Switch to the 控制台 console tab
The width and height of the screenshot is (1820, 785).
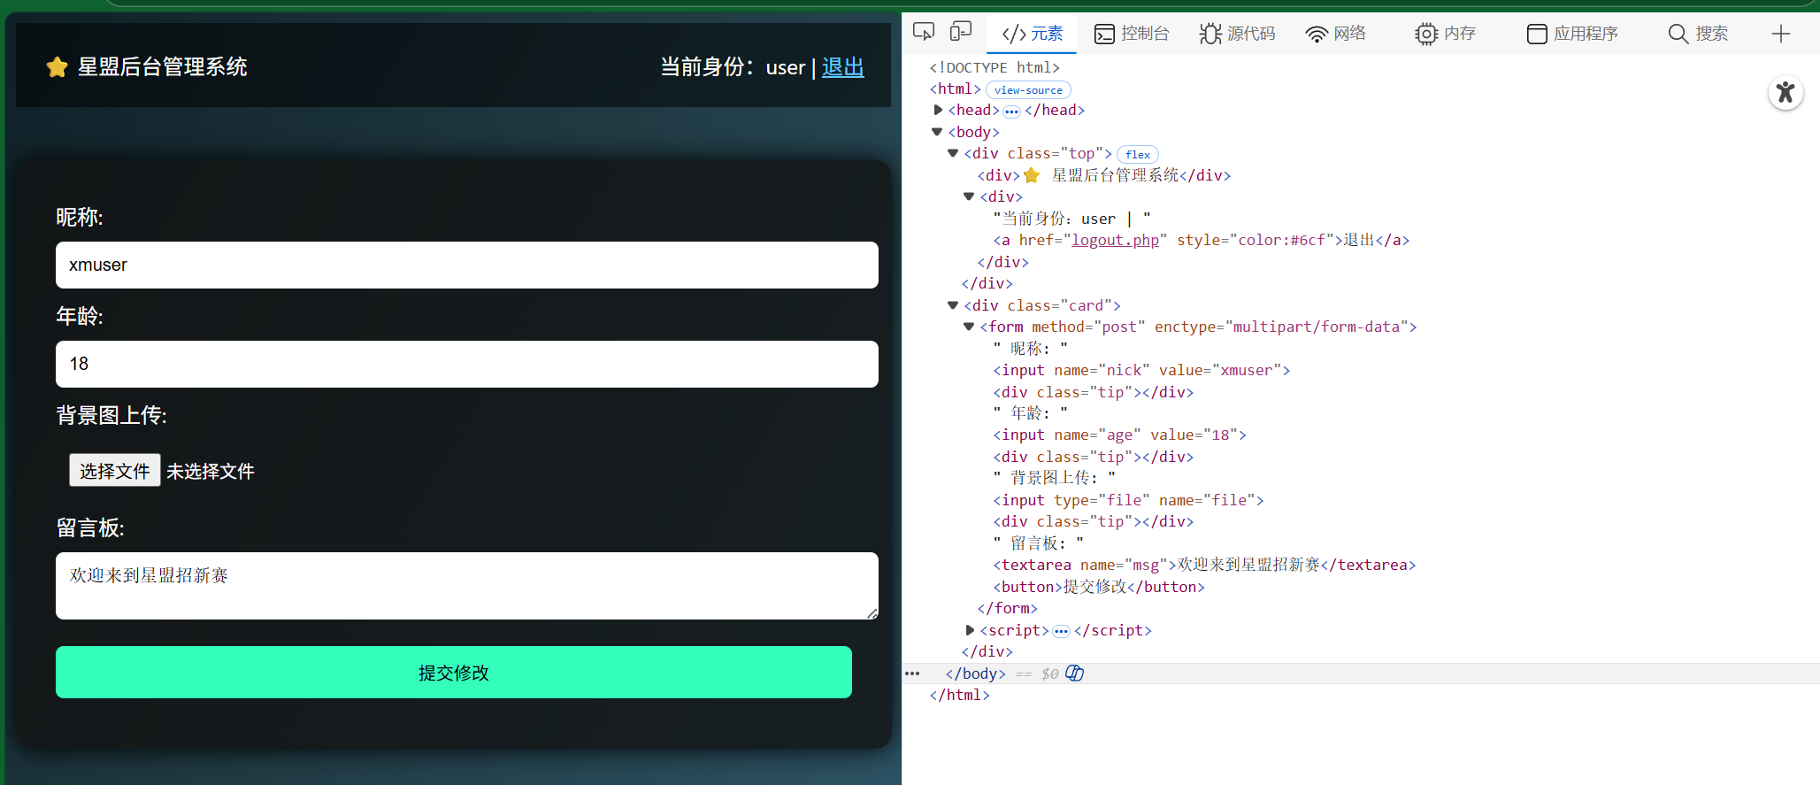coord(1132,34)
